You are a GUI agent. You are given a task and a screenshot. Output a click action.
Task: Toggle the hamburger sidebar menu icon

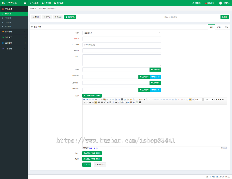coord(25,3)
